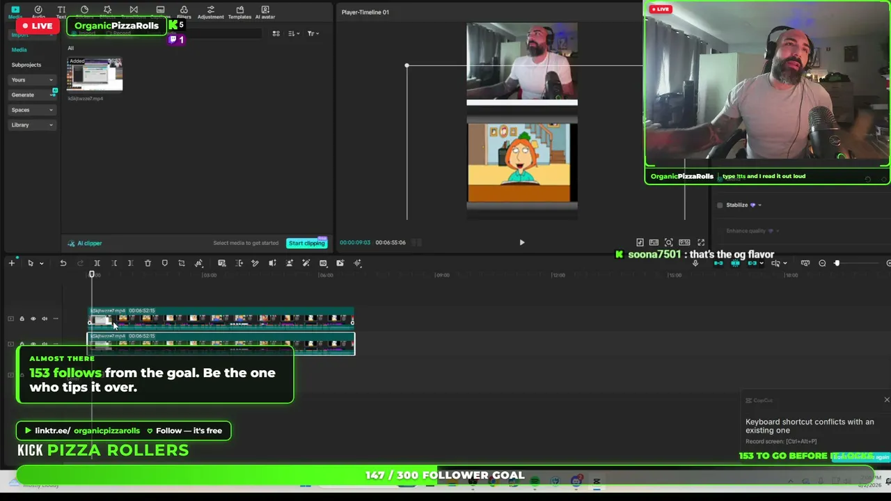The image size is (891, 501).
Task: Delete right of playhead
Action: 130,263
